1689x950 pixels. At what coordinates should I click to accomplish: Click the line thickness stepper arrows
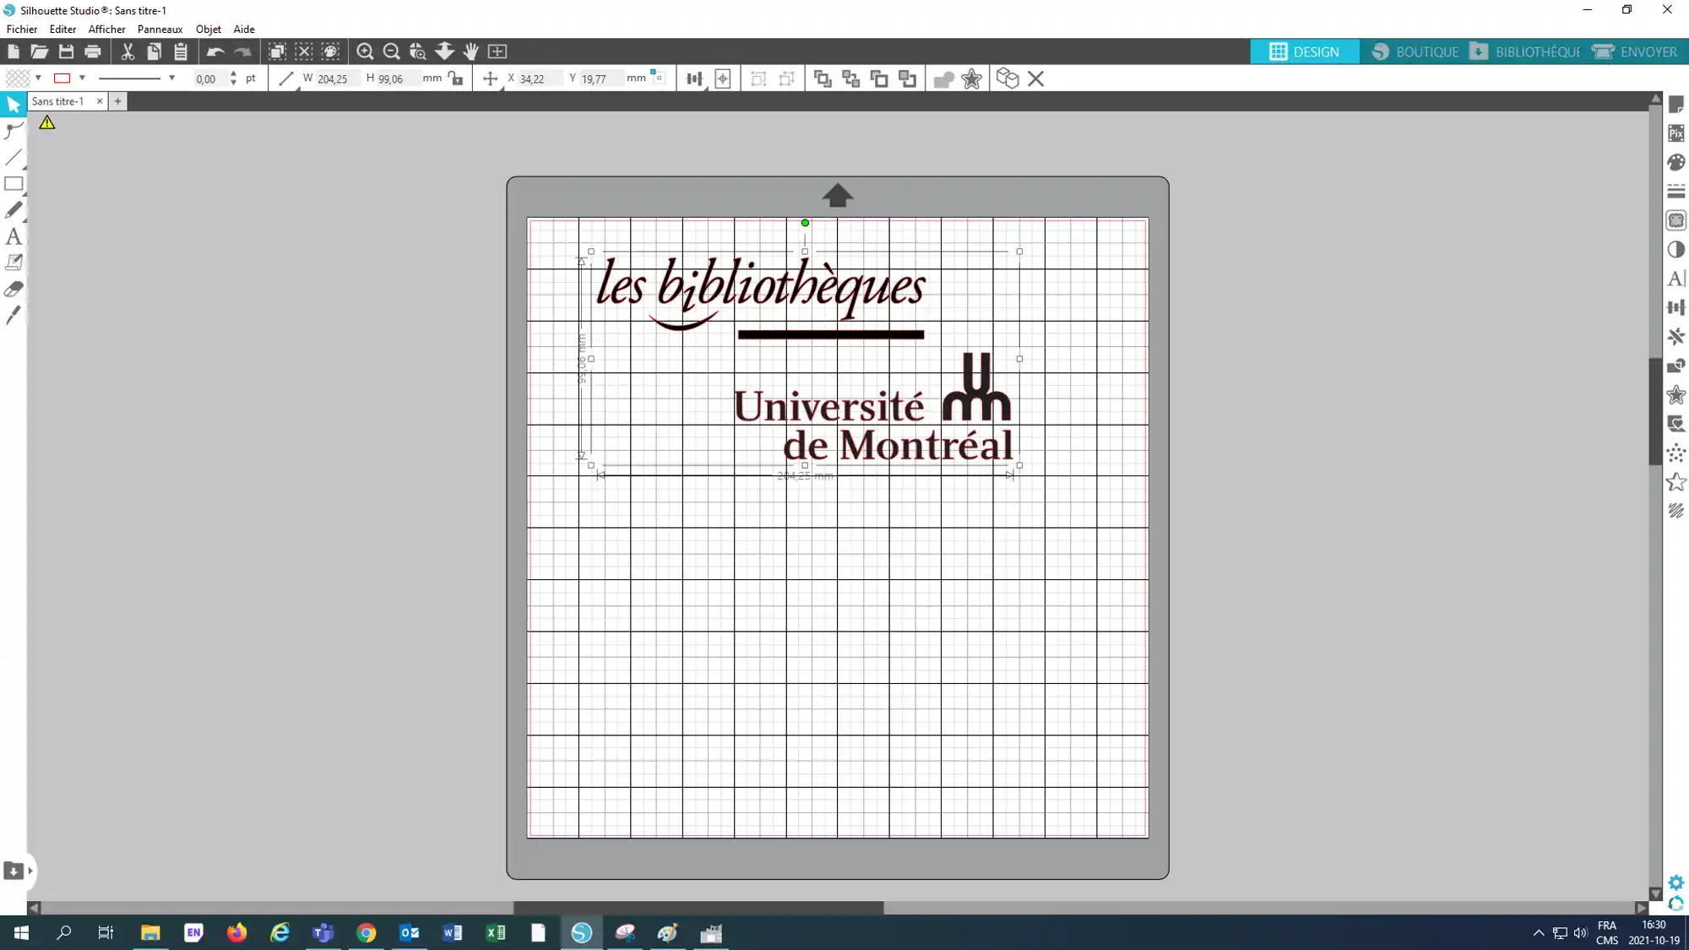[233, 79]
